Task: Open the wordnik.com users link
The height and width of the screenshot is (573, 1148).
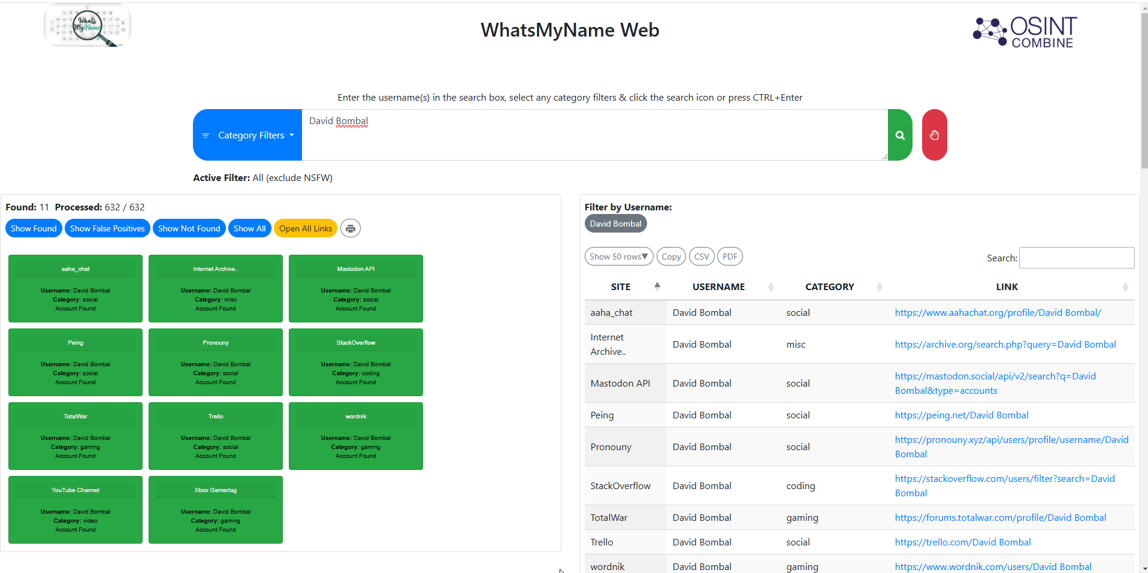Action: click(x=993, y=566)
